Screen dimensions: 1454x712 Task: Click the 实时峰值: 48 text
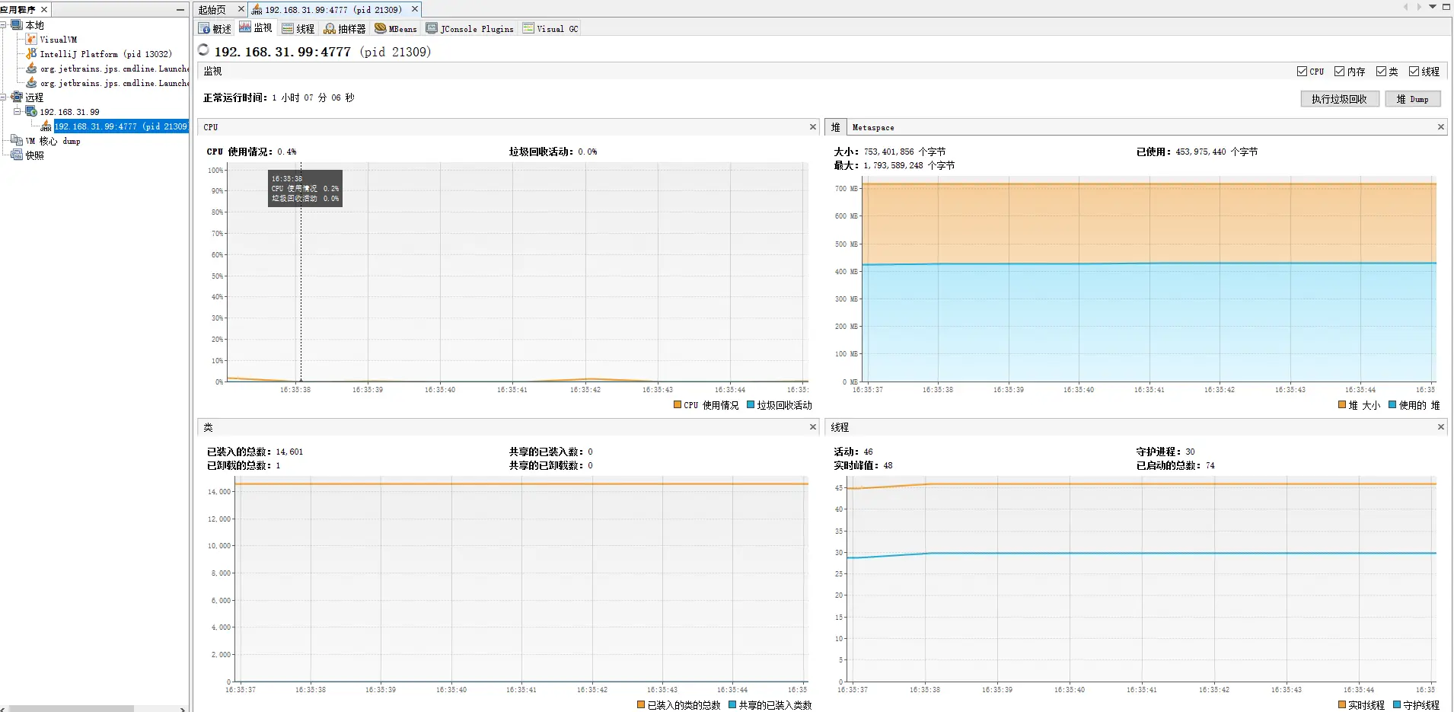[x=863, y=465]
